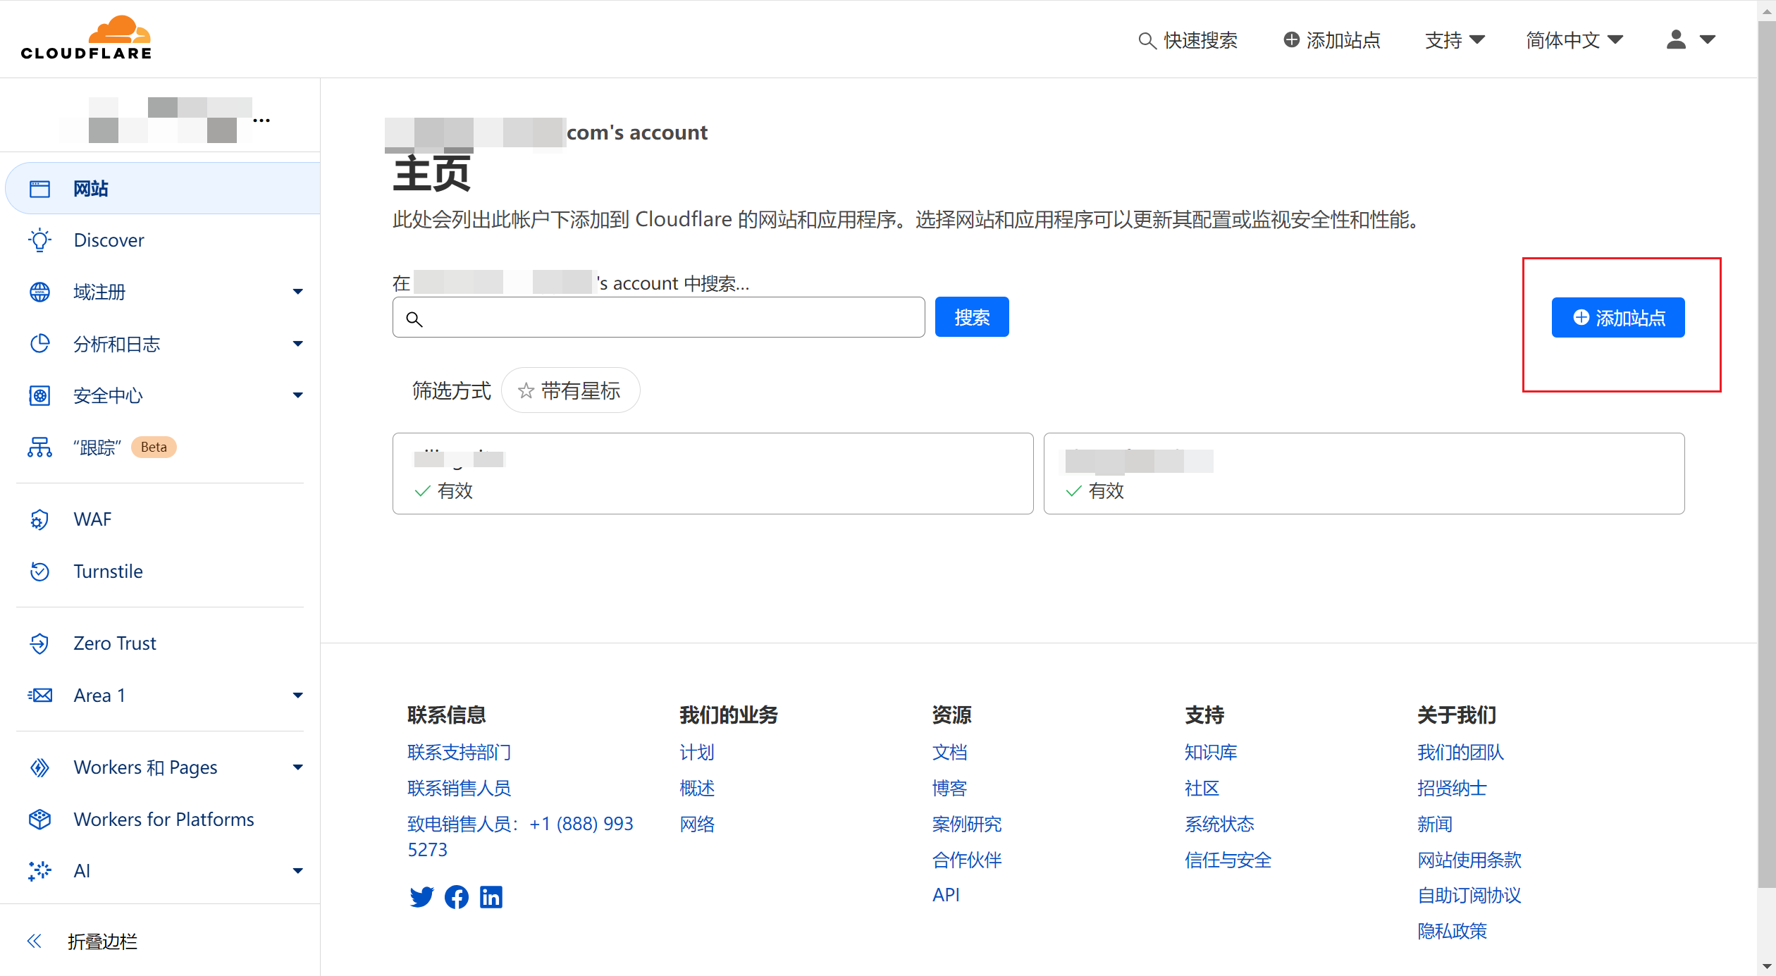
Task: Open Cloudflare's LinkedIn page
Action: (491, 897)
